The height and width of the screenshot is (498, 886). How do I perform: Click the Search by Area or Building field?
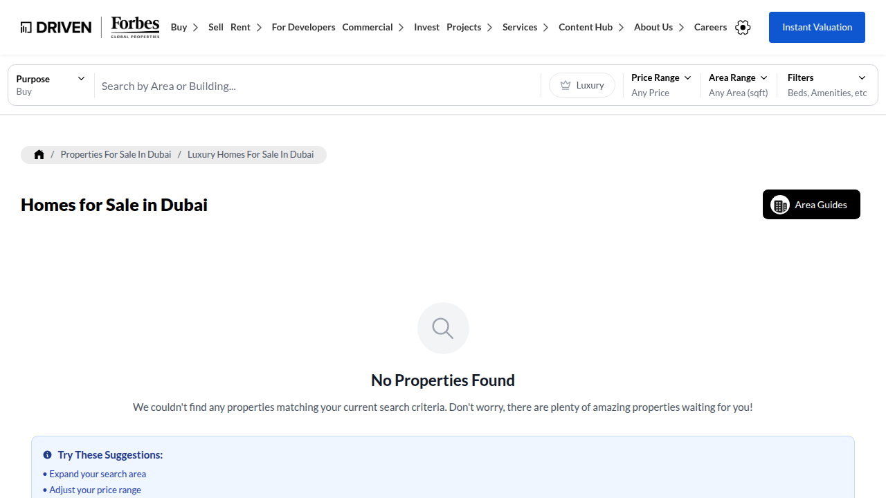318,86
